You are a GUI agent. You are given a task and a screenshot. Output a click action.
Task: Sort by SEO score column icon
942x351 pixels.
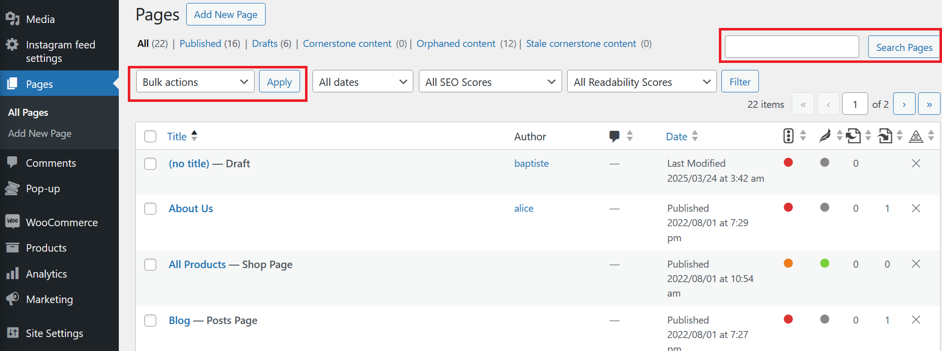(788, 136)
